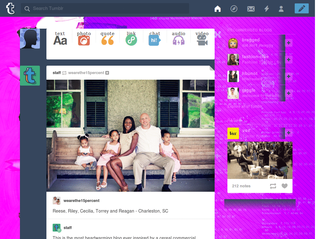319x239 pixels.
Task: Open the giggle recommended blog name
Action: pos(248,90)
